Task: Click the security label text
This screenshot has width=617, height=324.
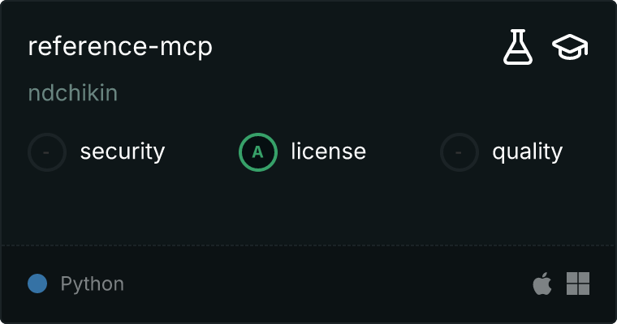Action: coord(123,152)
